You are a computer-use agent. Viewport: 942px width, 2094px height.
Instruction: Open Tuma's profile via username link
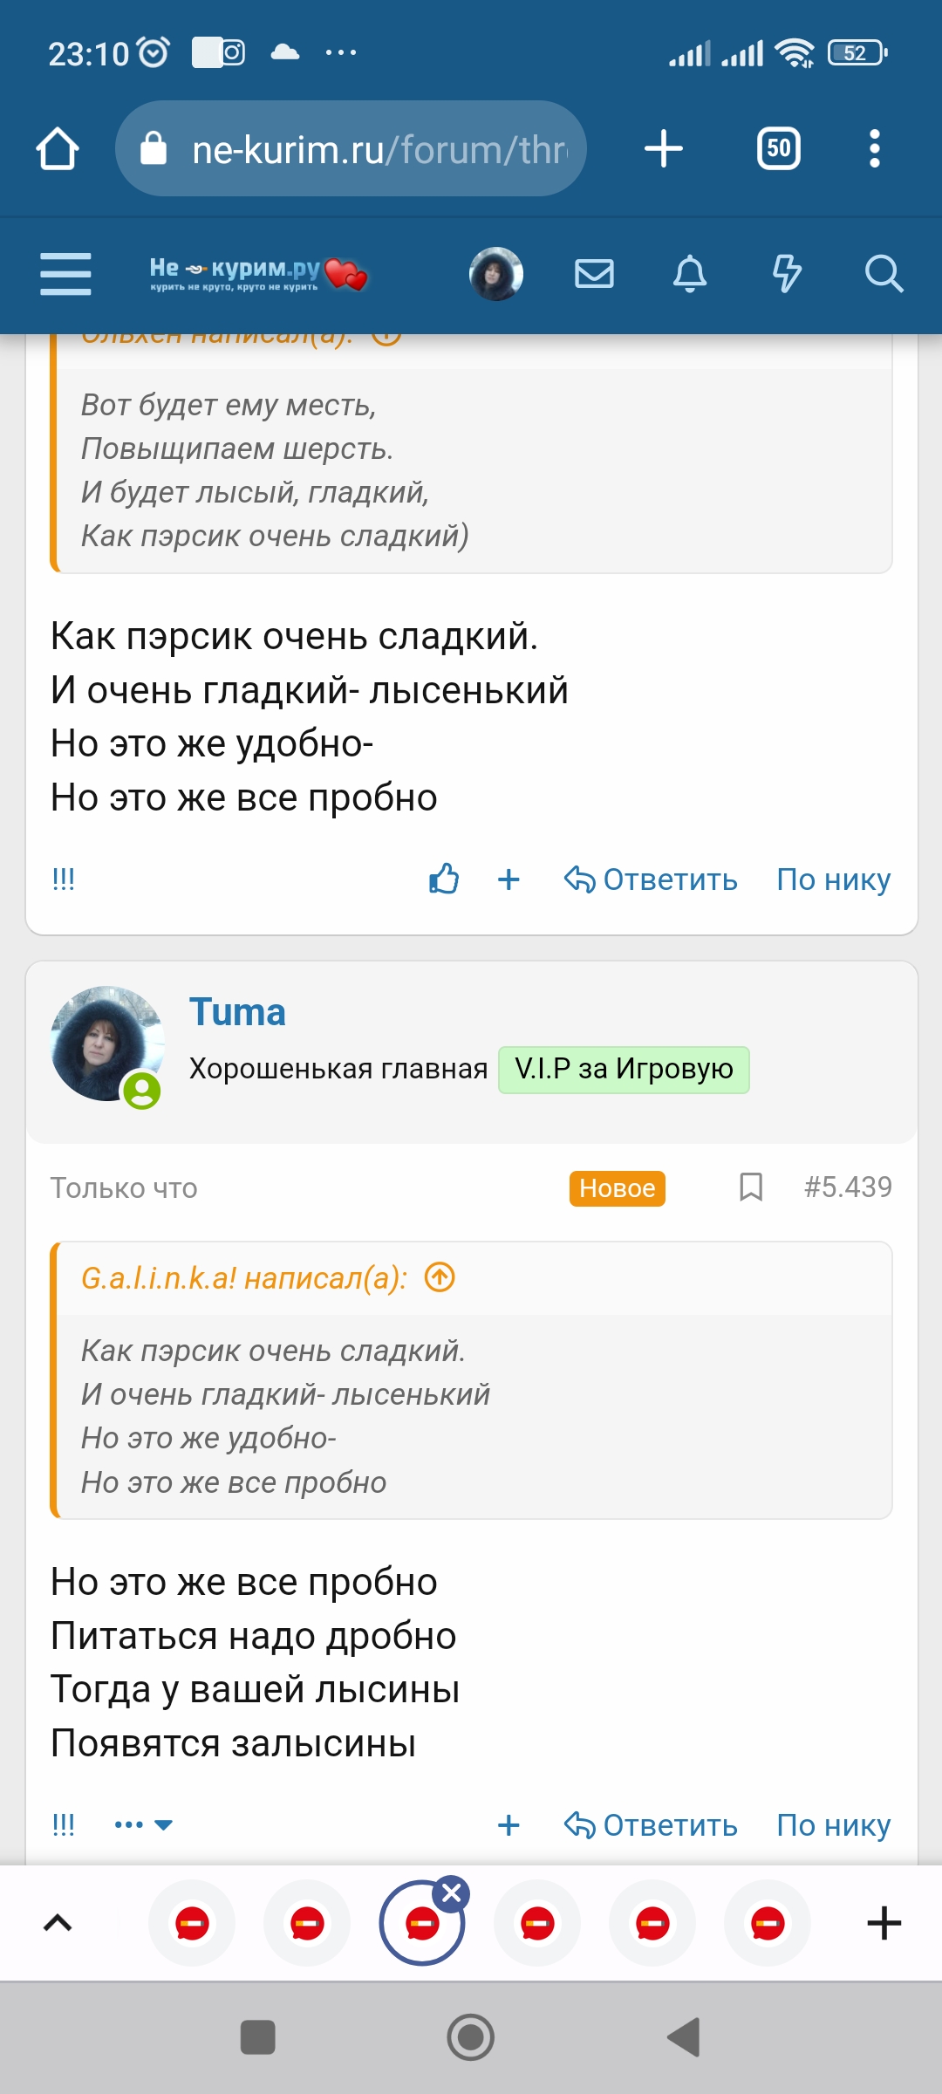tap(237, 1012)
